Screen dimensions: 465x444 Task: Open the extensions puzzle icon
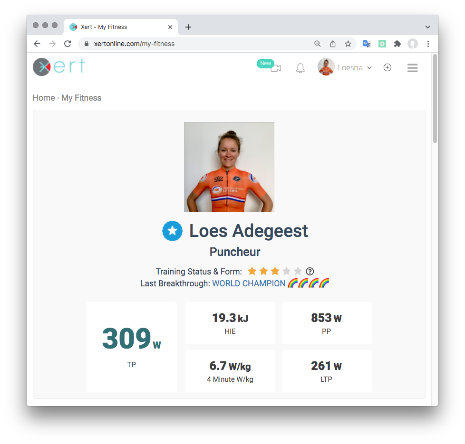[397, 44]
